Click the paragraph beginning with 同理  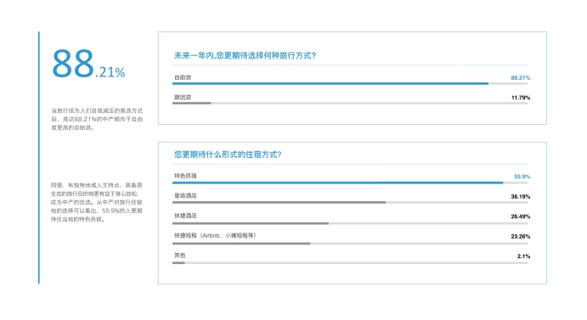point(97,202)
